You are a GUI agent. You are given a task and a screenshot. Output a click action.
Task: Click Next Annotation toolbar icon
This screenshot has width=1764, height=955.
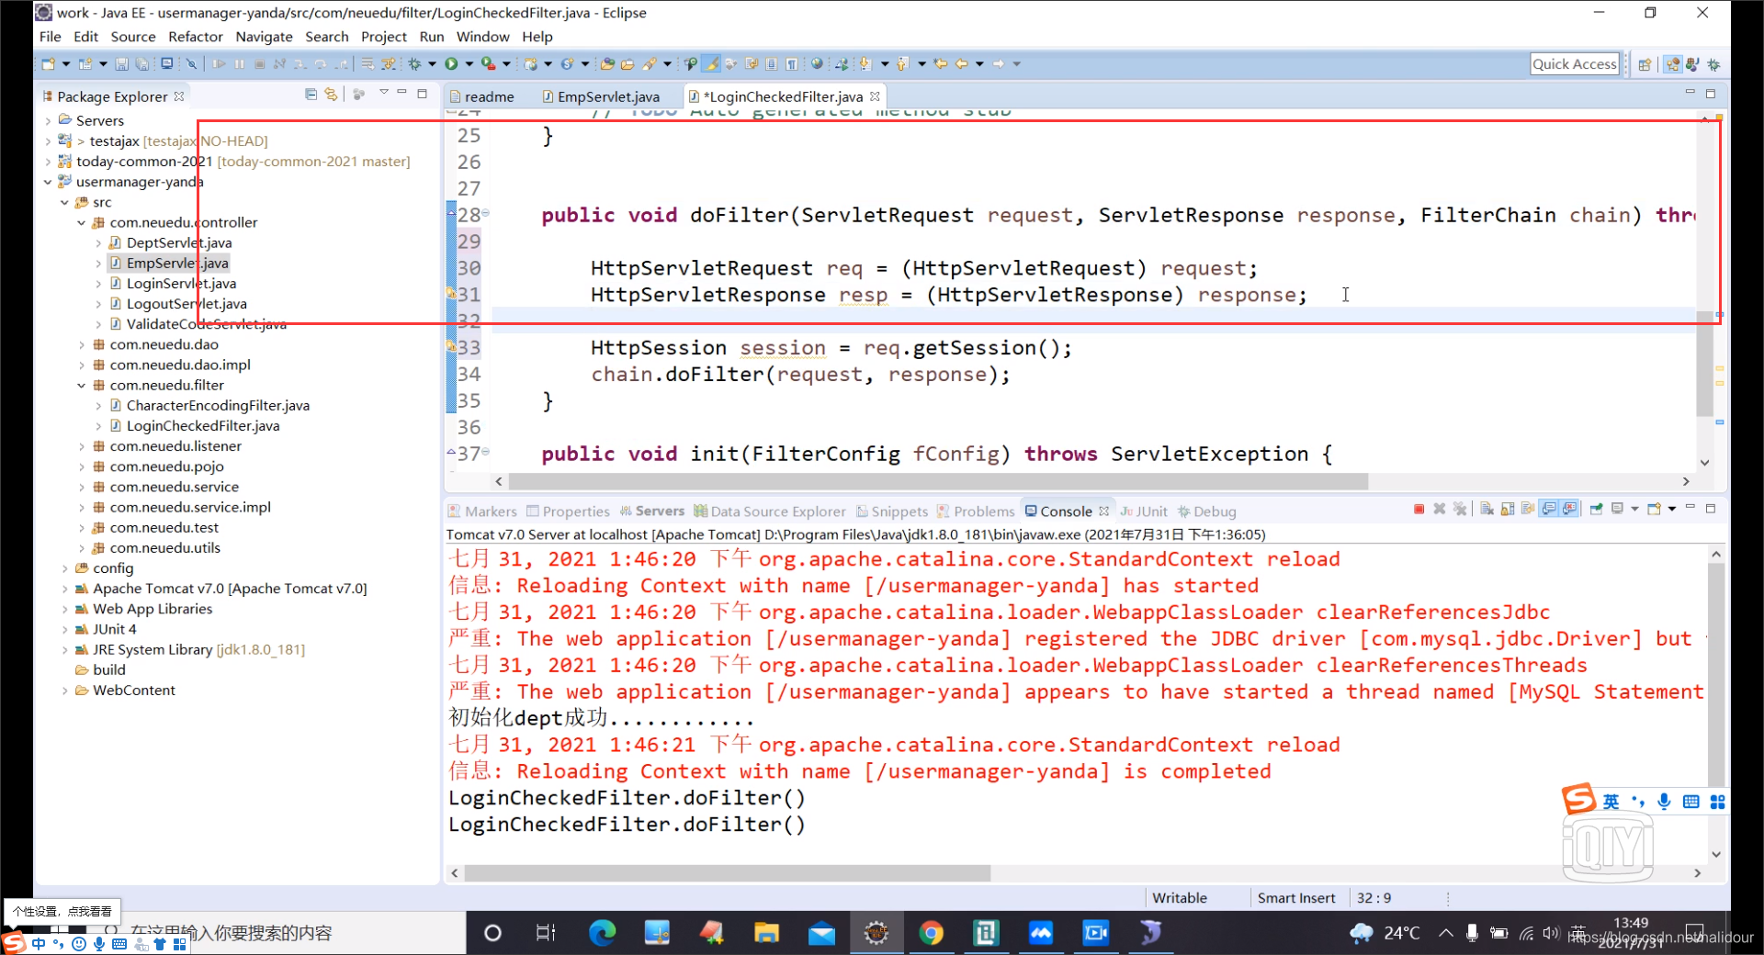[x=865, y=64]
